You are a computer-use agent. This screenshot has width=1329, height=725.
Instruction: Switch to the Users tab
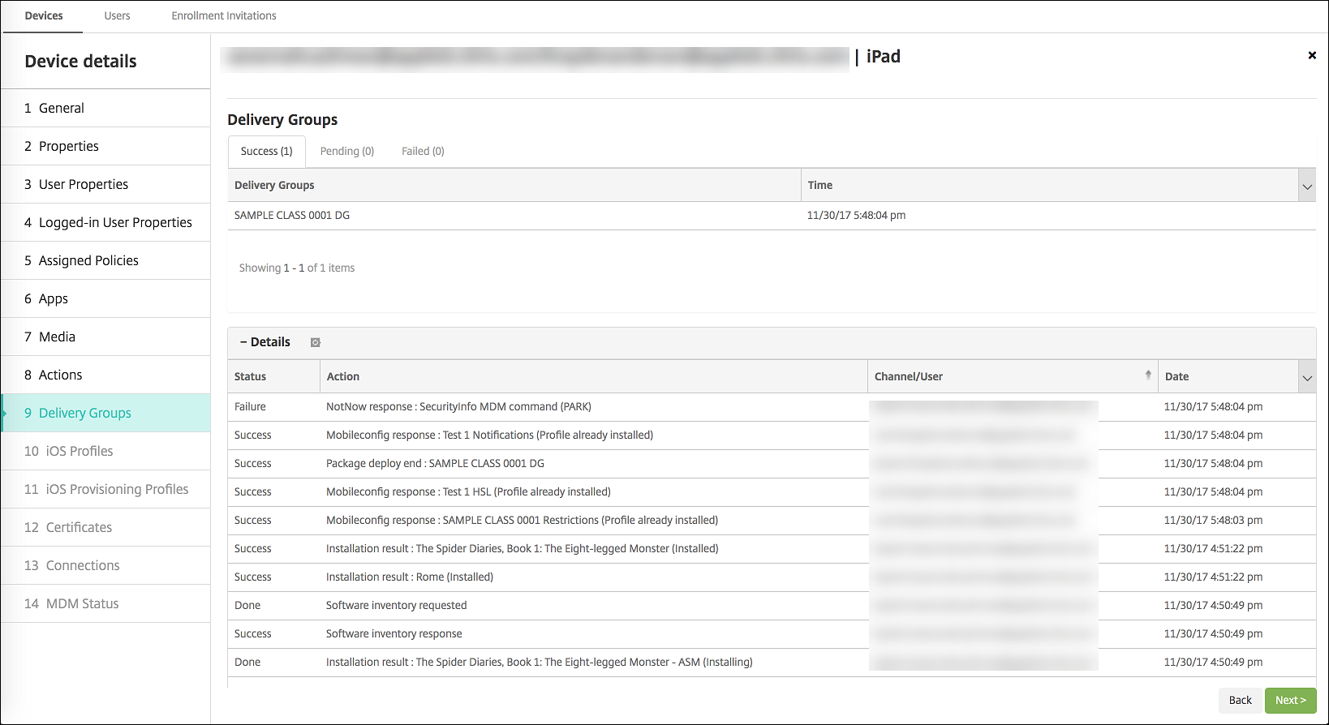(117, 15)
